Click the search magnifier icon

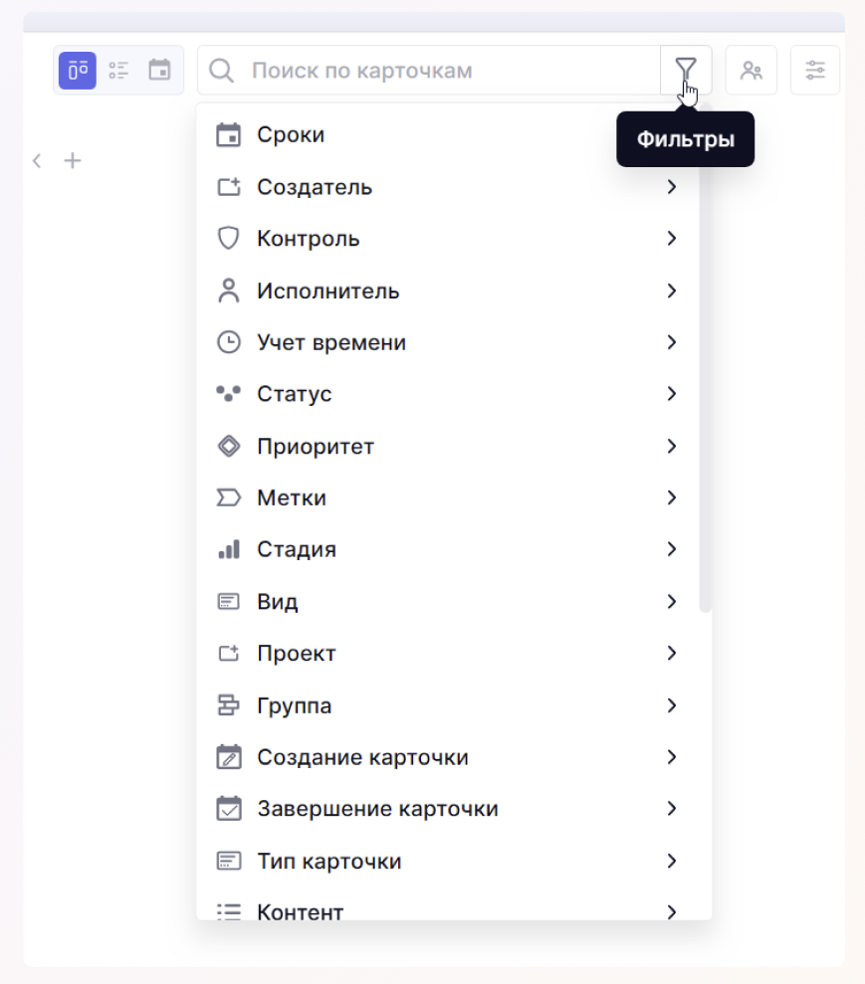(223, 71)
